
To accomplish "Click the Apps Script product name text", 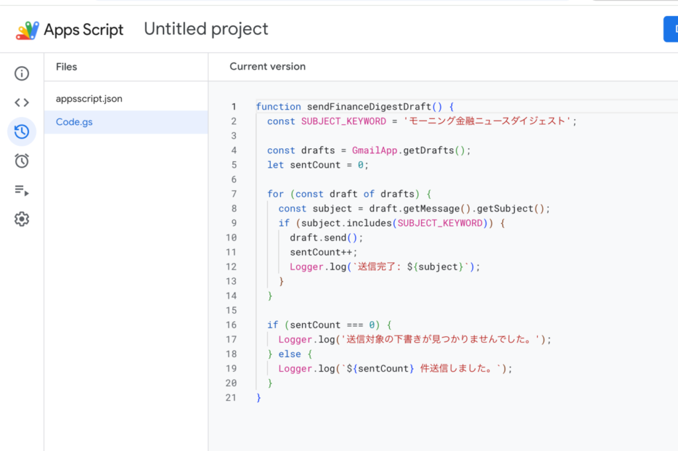I will pyautogui.click(x=83, y=30).
